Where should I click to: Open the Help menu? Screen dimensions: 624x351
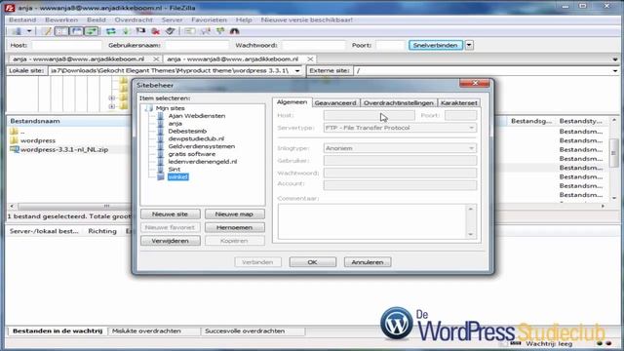pyautogui.click(x=244, y=19)
